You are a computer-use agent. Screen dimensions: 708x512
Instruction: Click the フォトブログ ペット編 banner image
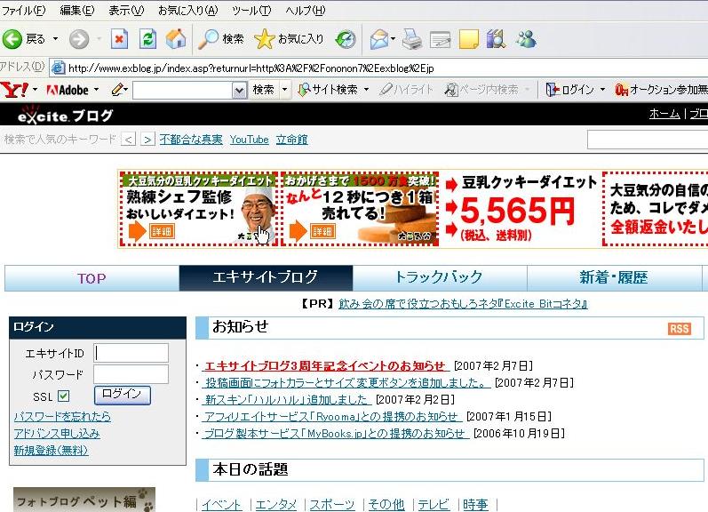[x=84, y=500]
